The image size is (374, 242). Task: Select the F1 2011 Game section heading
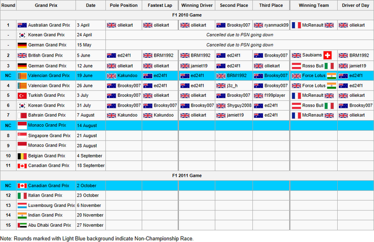coord(187,176)
